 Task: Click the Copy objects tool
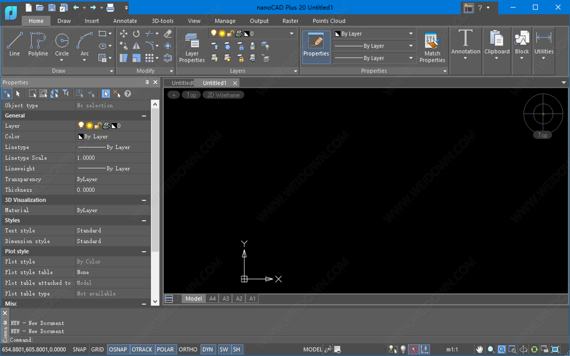tap(124, 46)
